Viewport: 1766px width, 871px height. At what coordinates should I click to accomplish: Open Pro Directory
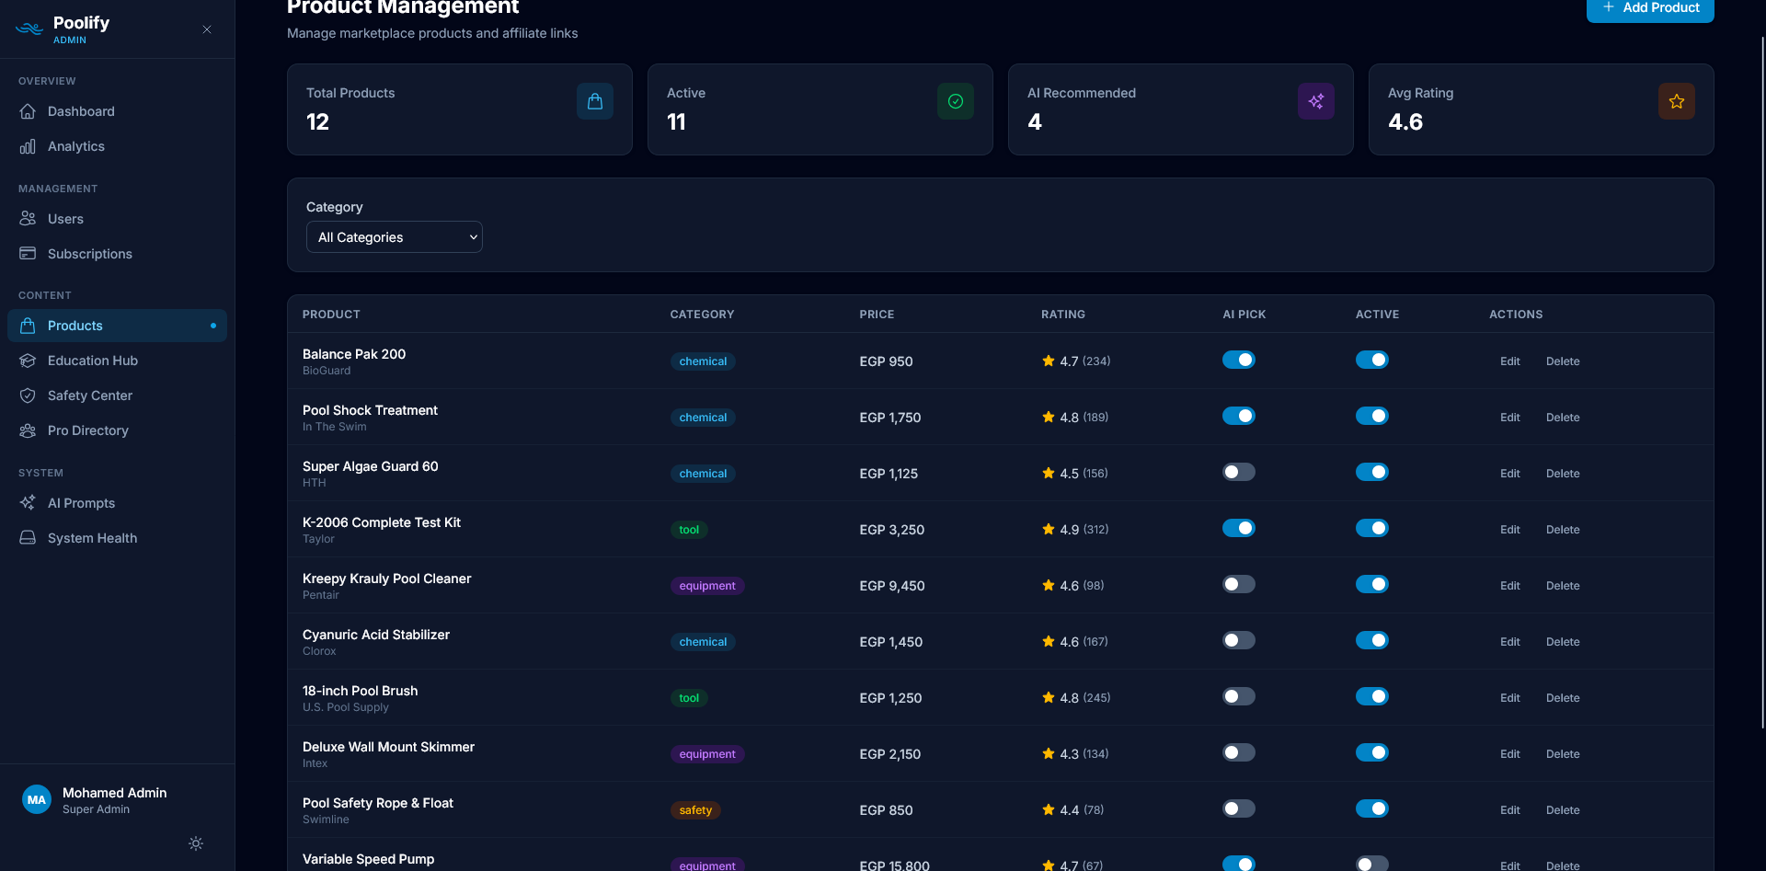[x=117, y=430]
